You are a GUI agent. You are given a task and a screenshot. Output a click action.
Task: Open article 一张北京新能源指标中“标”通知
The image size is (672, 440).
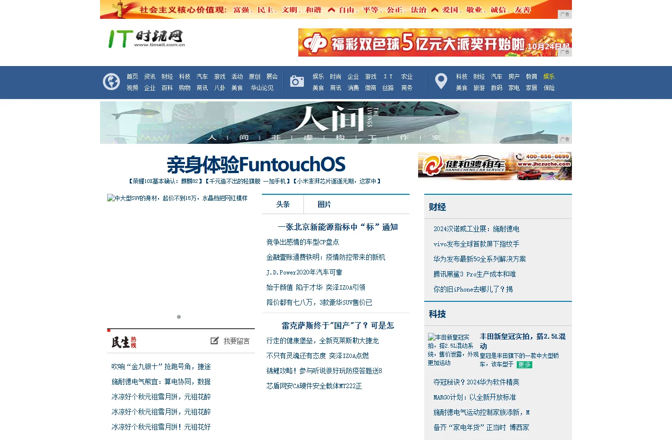pos(337,227)
